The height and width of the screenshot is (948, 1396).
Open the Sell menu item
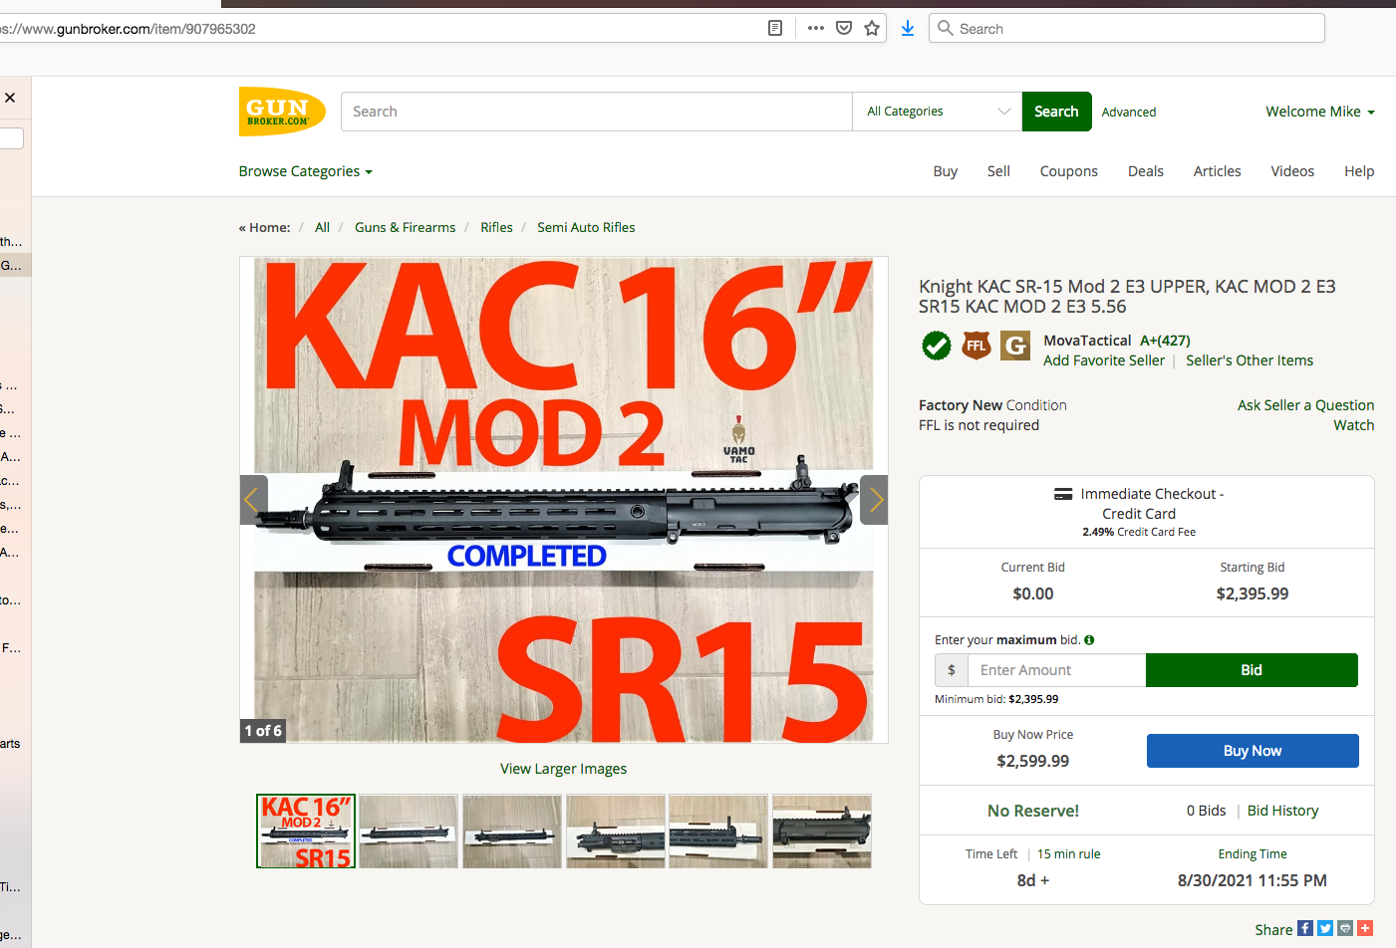tap(998, 171)
